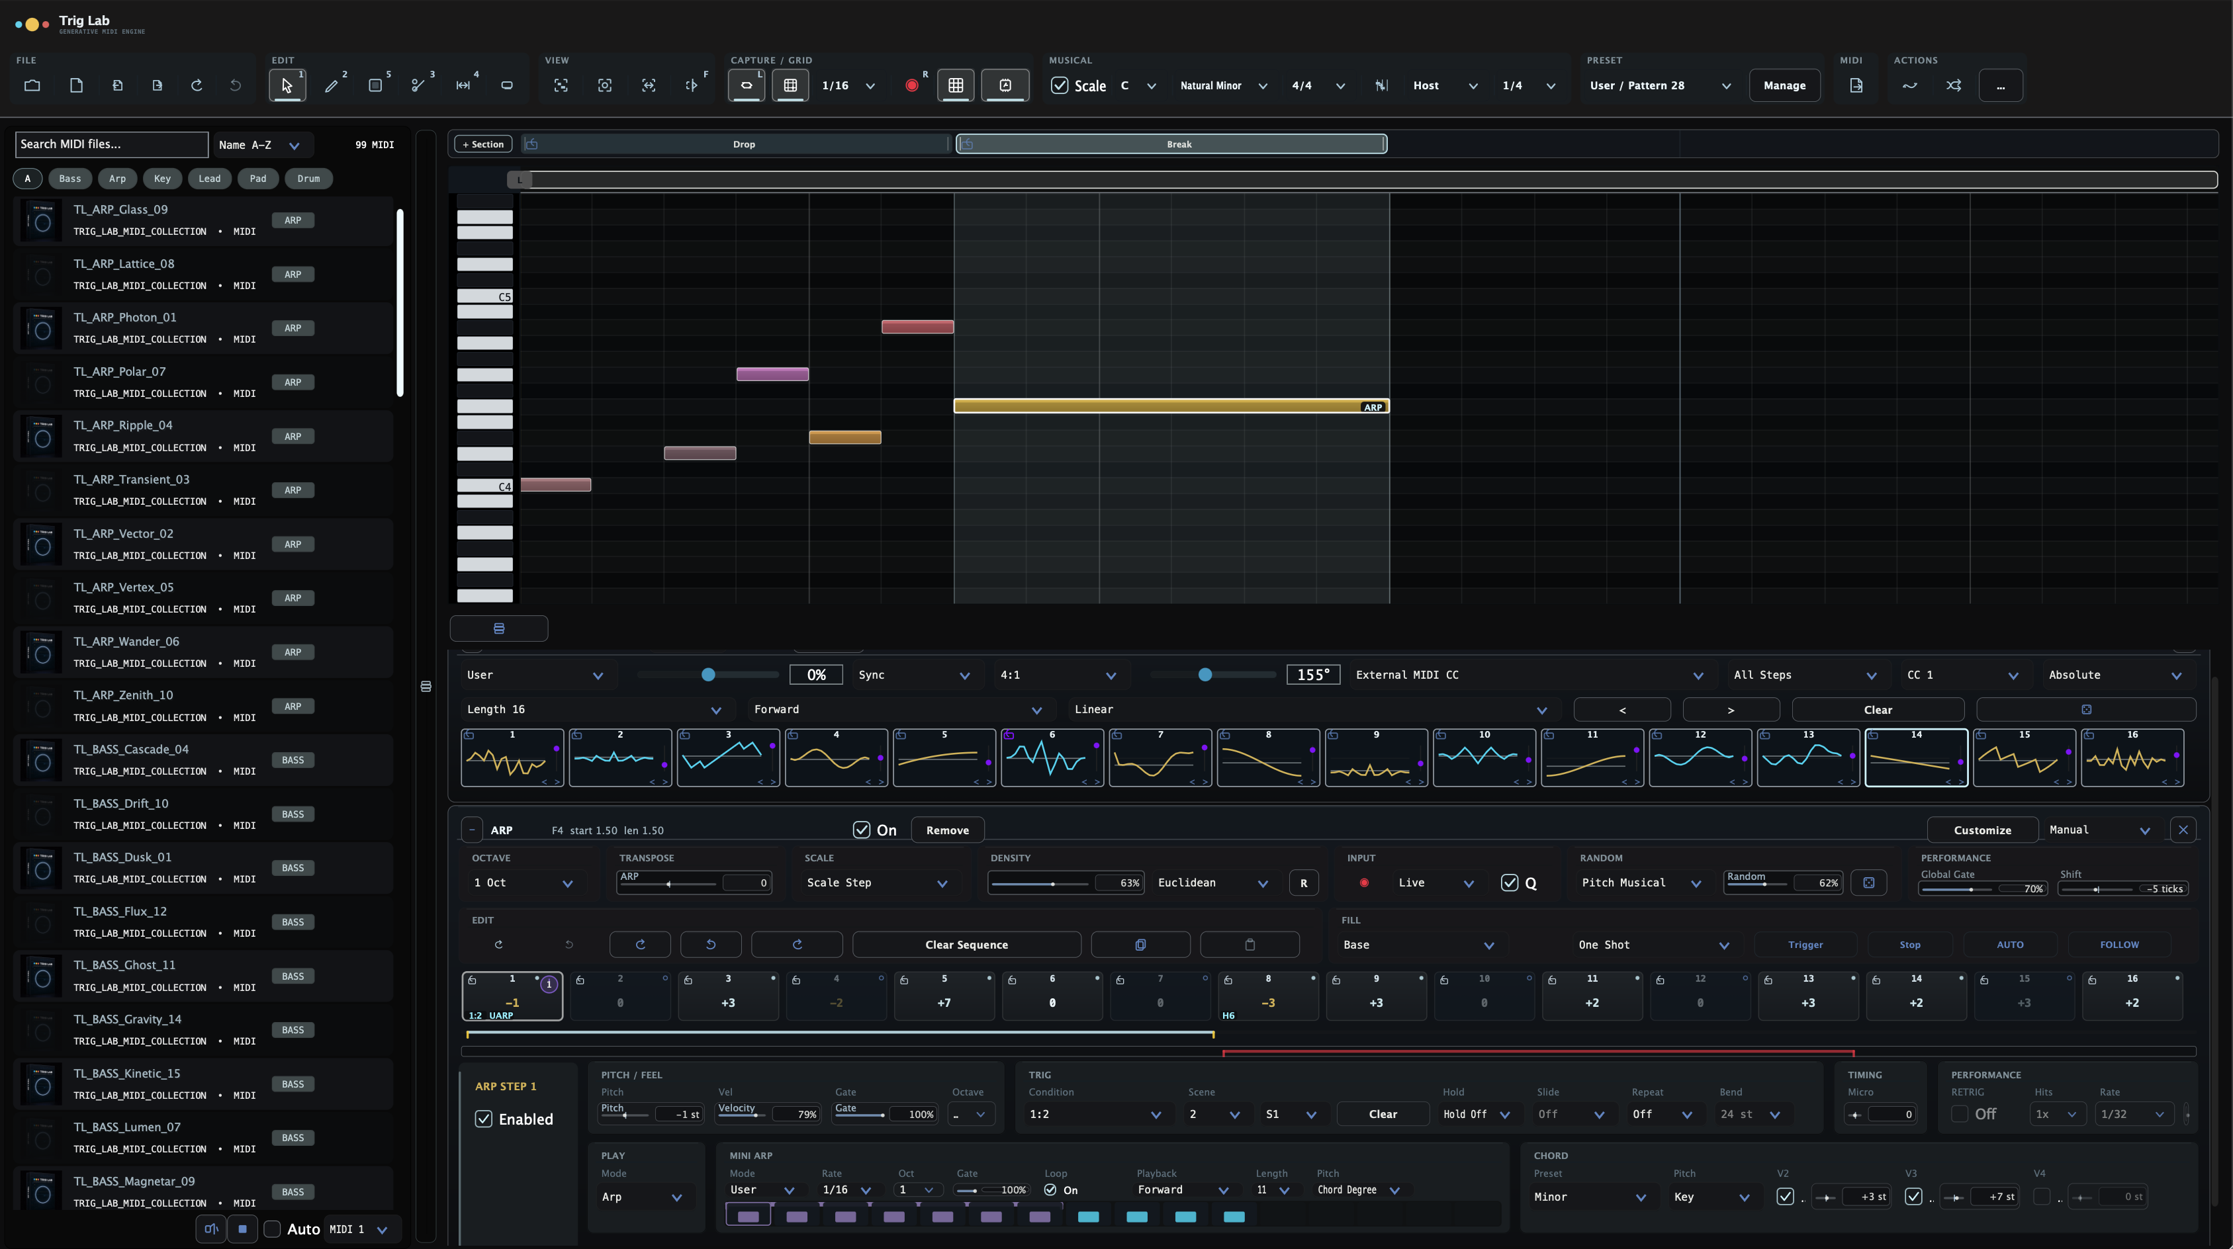Select the pointer tool in the Edit group
2233x1249 pixels.
click(288, 85)
